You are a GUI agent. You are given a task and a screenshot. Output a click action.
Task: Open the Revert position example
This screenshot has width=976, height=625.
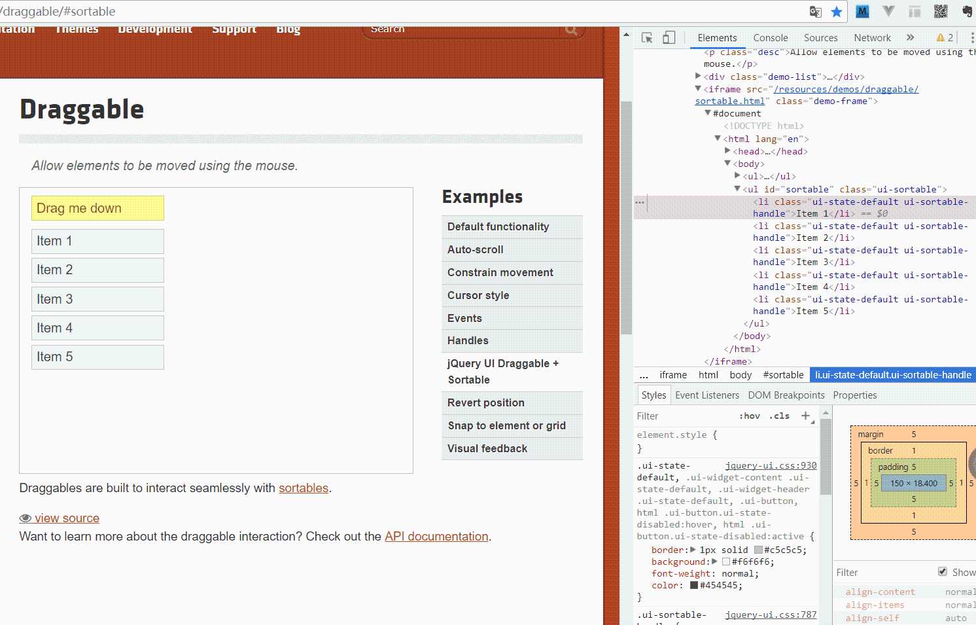coord(512,403)
